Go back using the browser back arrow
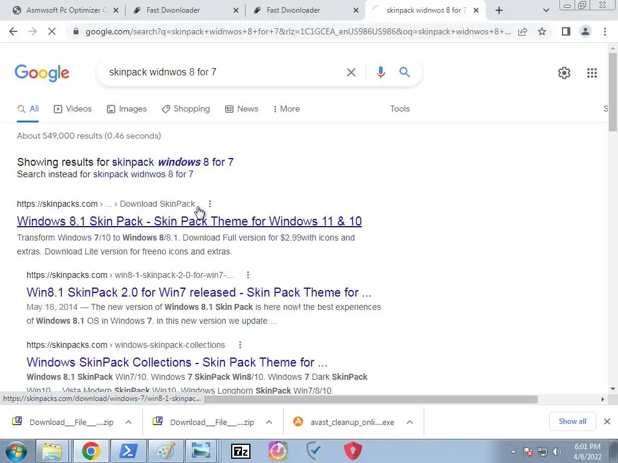Screen dimensions: 618x463 tap(13, 31)
